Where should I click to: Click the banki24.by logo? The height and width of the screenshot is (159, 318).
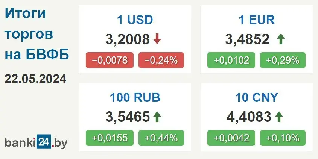tap(36, 142)
